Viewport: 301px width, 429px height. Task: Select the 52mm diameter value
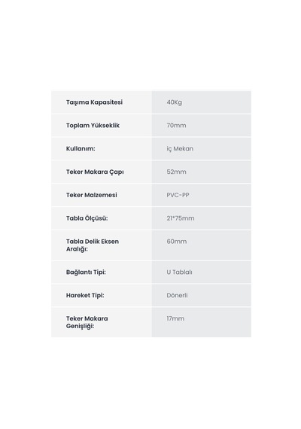pyautogui.click(x=176, y=172)
